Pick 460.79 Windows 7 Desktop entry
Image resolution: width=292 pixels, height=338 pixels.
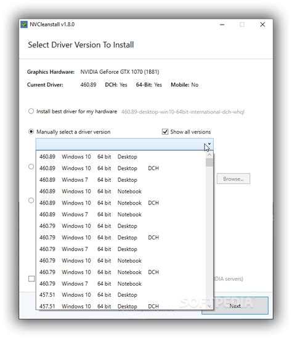click(121, 249)
